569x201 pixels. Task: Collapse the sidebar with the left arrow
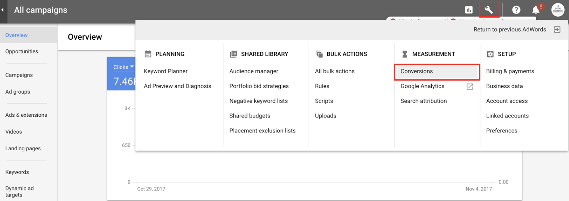[x=2, y=10]
